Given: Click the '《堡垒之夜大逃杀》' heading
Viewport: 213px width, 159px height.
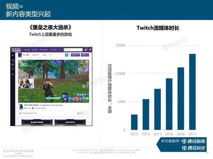Looking at the screenshot, I should click(x=50, y=27).
